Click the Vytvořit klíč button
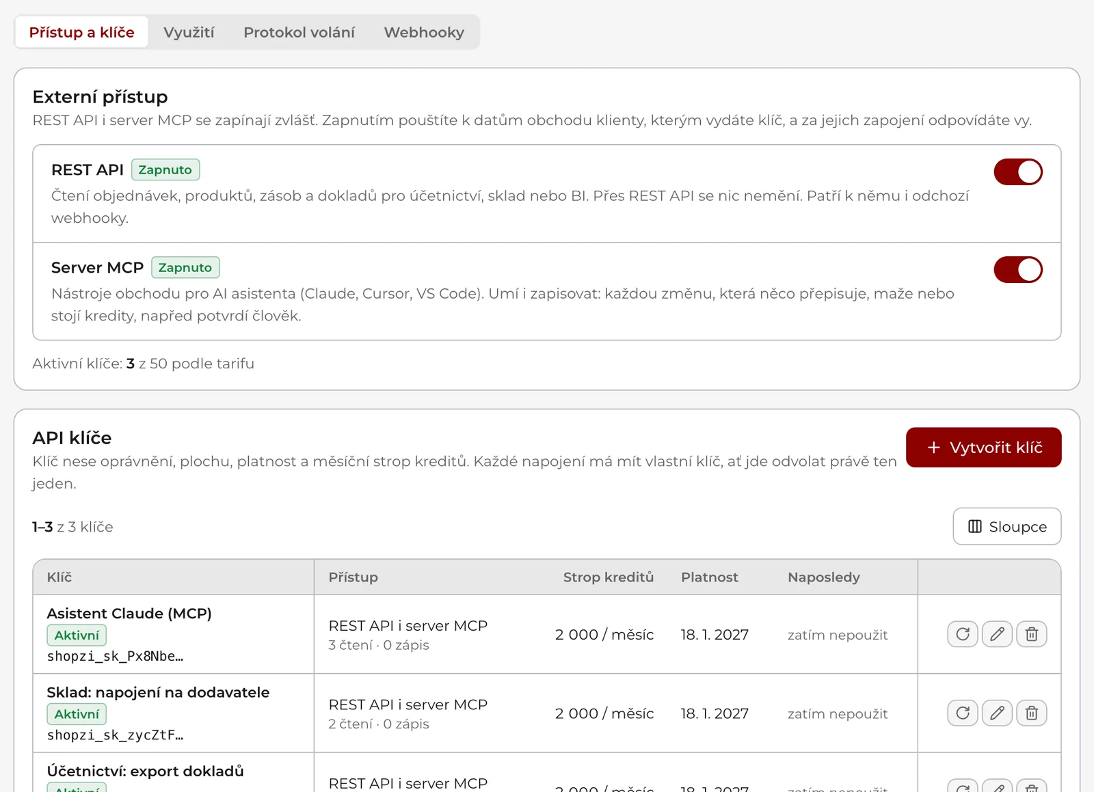Screen dimensions: 1094x792 coord(984,448)
